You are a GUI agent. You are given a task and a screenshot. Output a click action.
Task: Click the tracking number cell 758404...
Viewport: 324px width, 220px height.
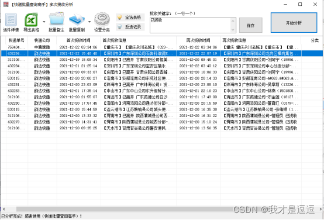16,47
